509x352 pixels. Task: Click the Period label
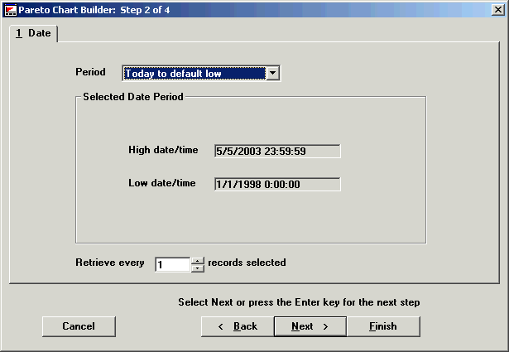click(91, 72)
